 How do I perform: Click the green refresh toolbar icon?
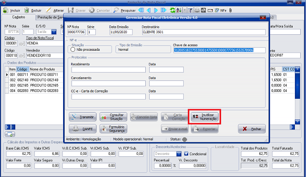point(173,10)
